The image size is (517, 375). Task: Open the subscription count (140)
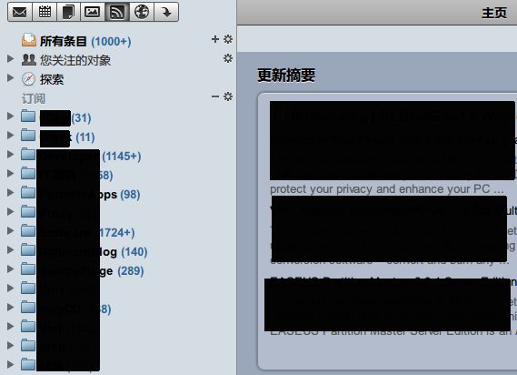point(134,252)
